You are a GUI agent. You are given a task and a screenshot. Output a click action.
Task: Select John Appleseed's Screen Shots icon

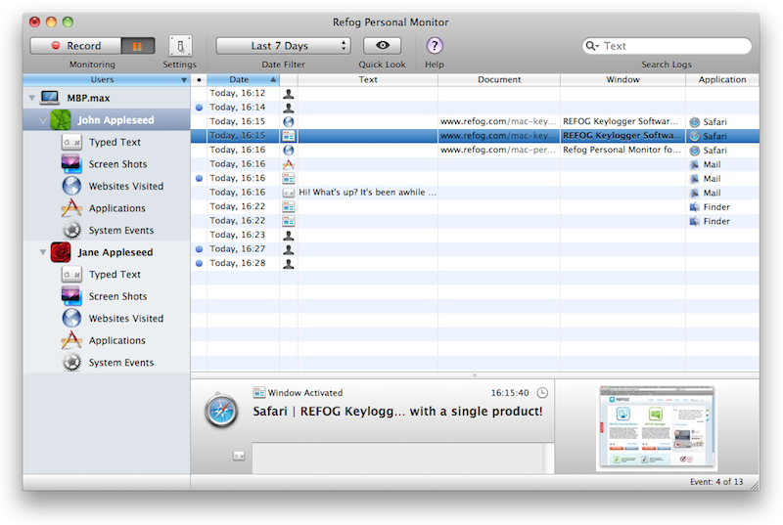tap(71, 164)
